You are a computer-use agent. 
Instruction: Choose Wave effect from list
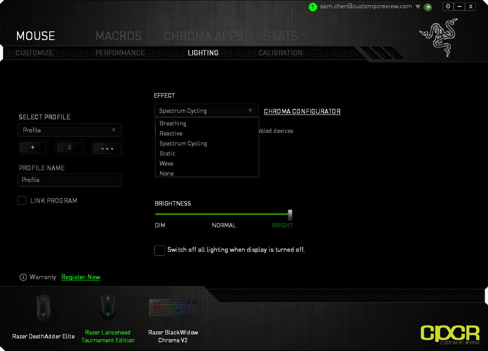coord(207,163)
